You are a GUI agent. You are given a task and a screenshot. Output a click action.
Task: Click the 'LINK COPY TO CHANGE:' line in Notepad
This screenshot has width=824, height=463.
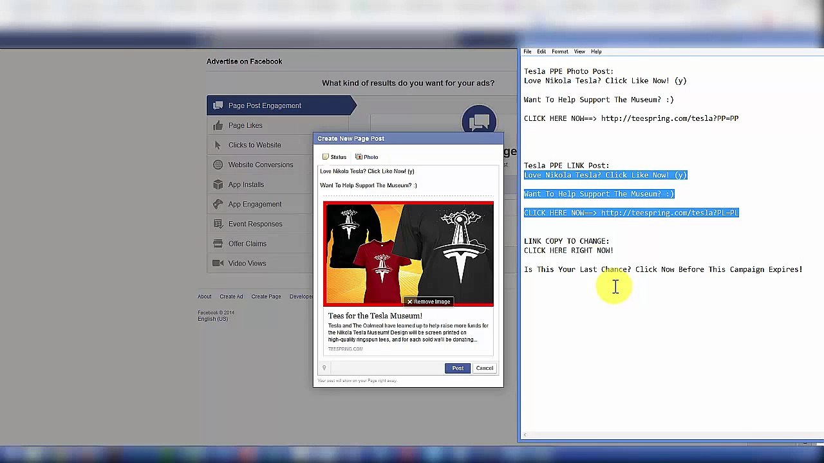(x=566, y=241)
